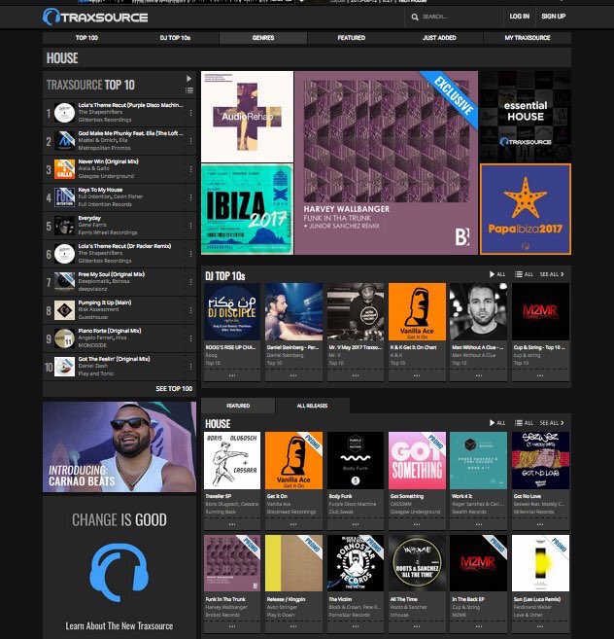Open Work 4 It release artwork
Screen dimensions: 614x639
coord(478,460)
